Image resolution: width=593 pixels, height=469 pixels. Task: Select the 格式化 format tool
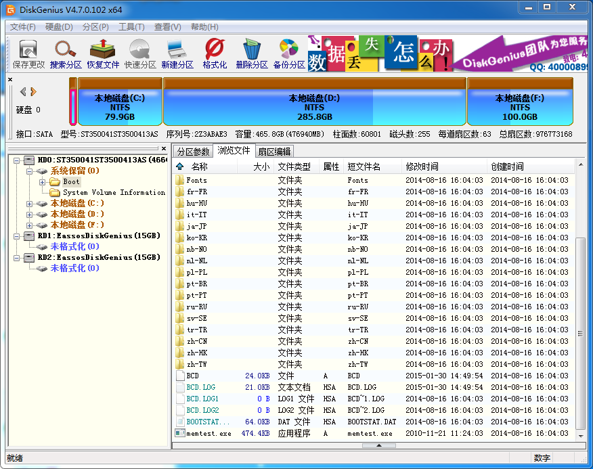click(214, 53)
